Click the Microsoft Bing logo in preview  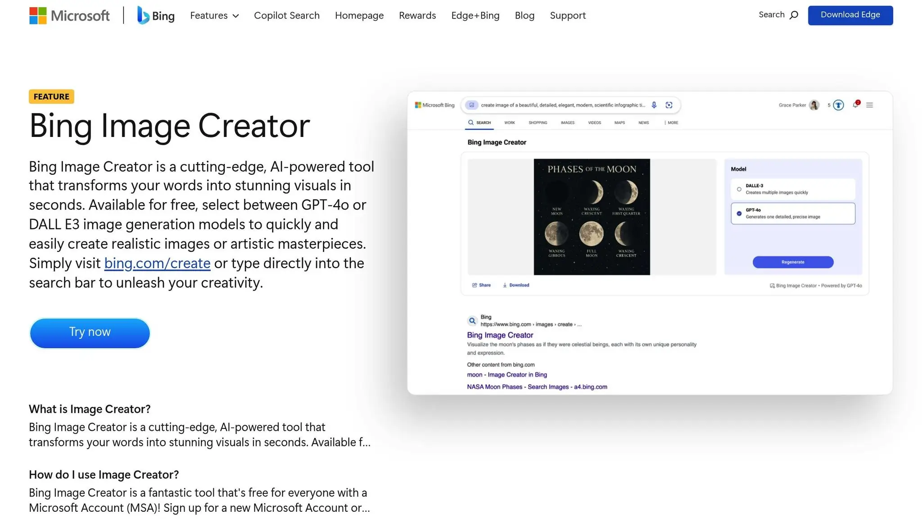tap(434, 105)
